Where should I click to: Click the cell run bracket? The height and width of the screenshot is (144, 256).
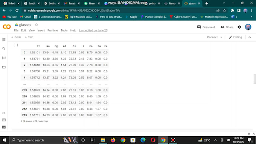point(16,45)
